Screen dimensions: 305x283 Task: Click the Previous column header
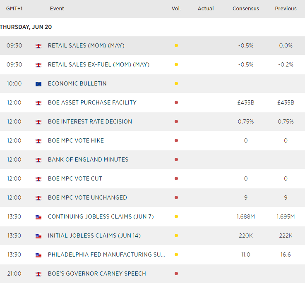point(286,8)
